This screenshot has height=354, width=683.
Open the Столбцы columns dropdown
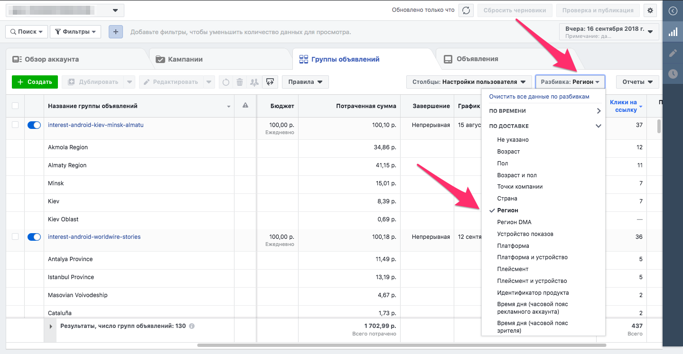click(x=469, y=82)
